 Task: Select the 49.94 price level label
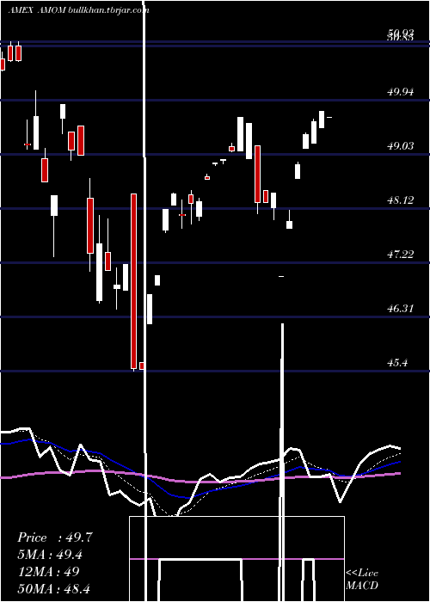401,92
